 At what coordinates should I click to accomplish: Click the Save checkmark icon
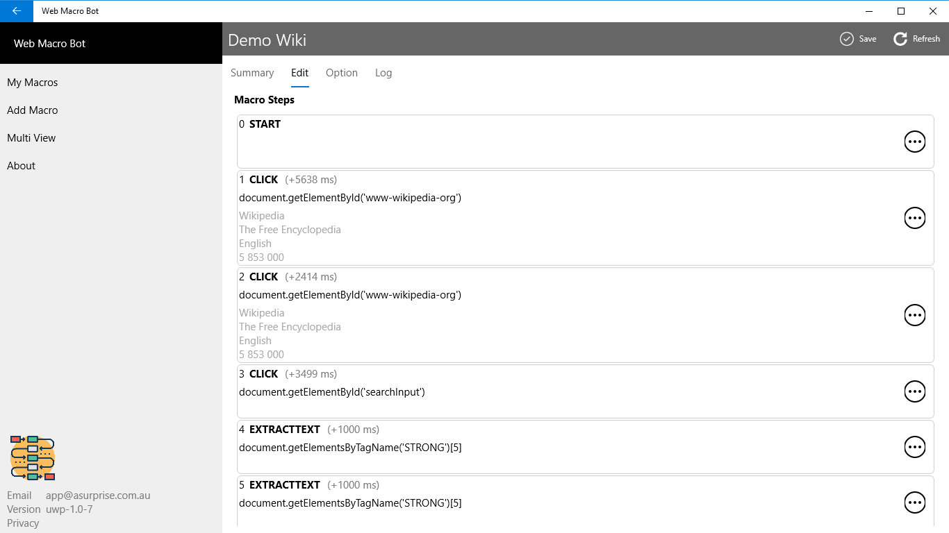[x=846, y=39]
